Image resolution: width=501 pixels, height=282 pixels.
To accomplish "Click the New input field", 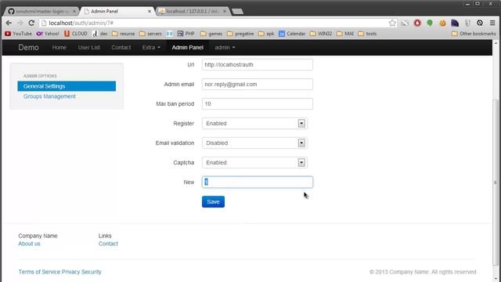I will pos(258,182).
